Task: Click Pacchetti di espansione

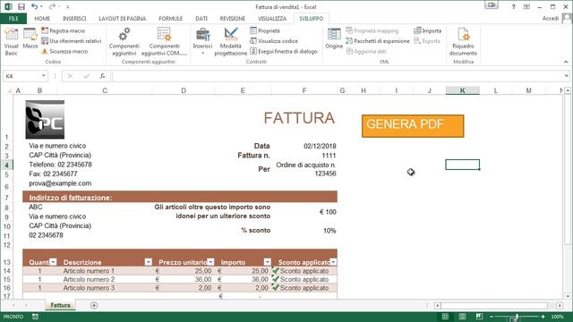Action: click(378, 41)
